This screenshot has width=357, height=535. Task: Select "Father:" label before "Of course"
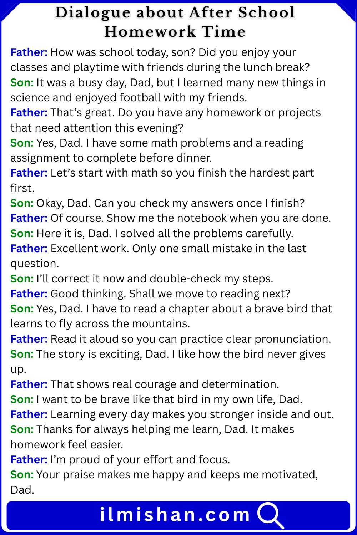coord(29,218)
